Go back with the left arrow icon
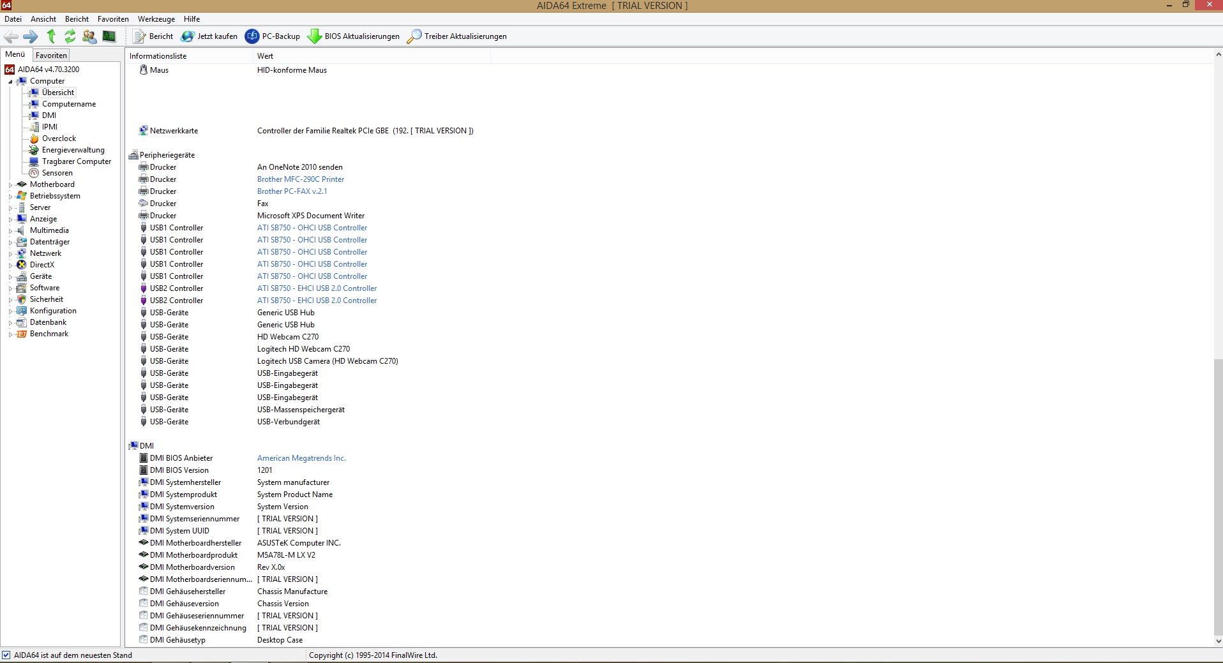This screenshot has width=1223, height=663. coord(11,36)
